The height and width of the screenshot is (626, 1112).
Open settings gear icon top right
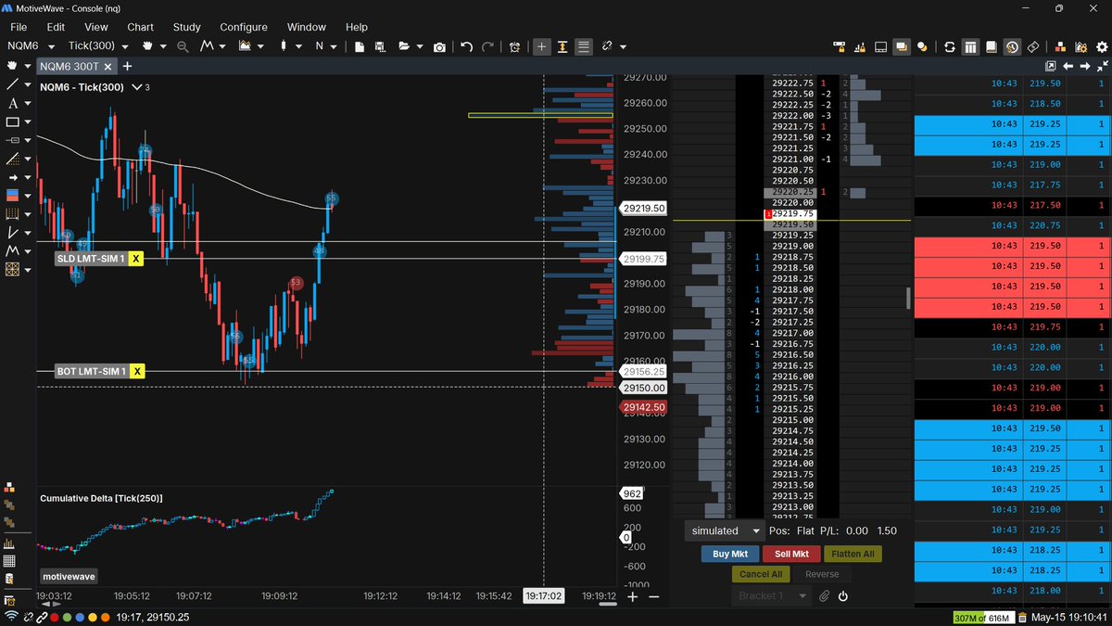coord(1102,46)
